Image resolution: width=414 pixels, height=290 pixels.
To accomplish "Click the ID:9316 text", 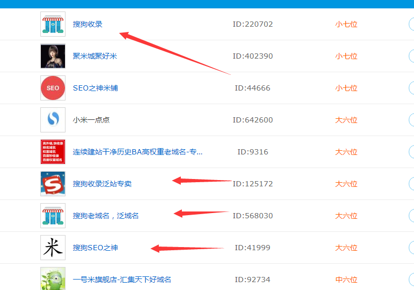I will click(x=253, y=152).
